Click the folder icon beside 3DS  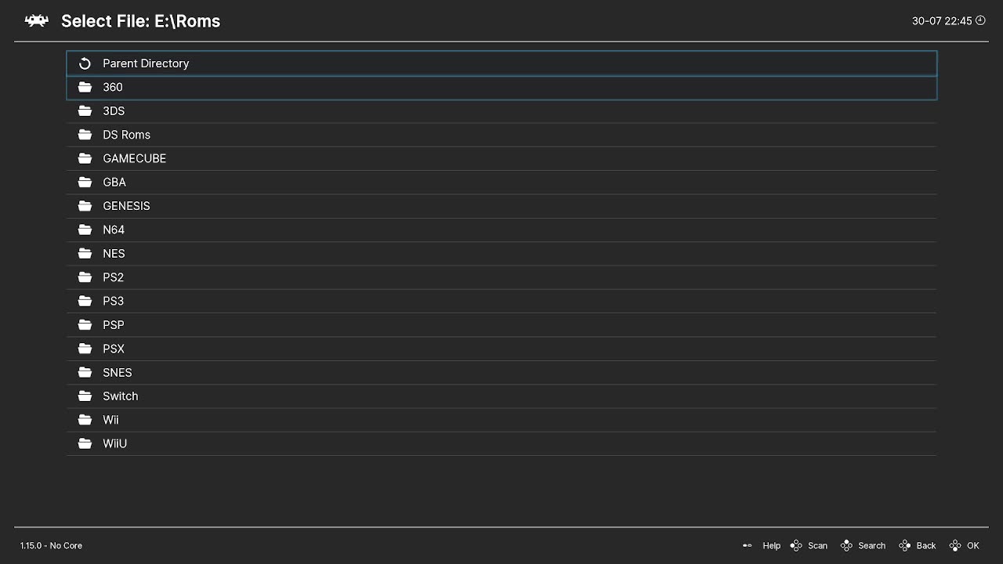[x=85, y=110]
